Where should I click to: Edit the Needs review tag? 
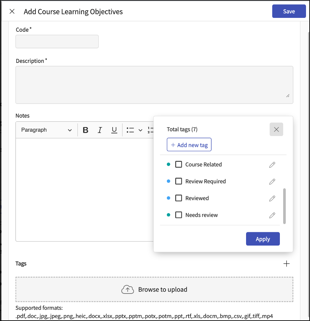coord(272,215)
